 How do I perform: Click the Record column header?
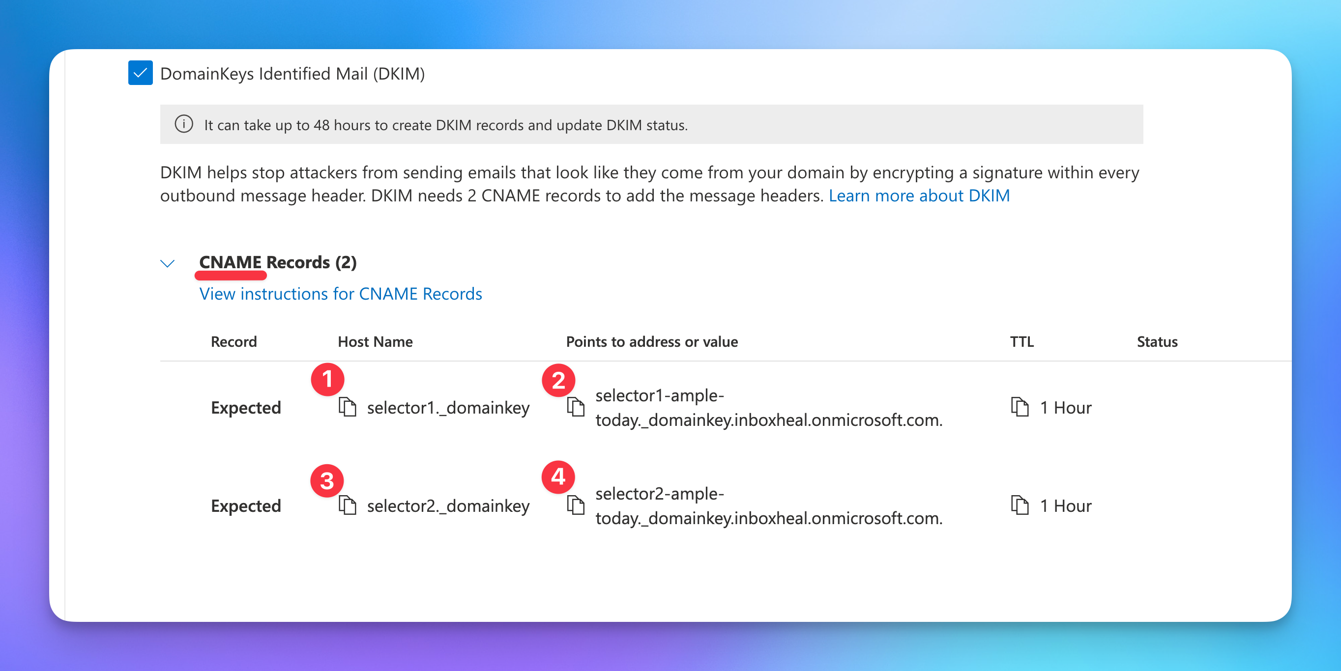[x=233, y=342]
